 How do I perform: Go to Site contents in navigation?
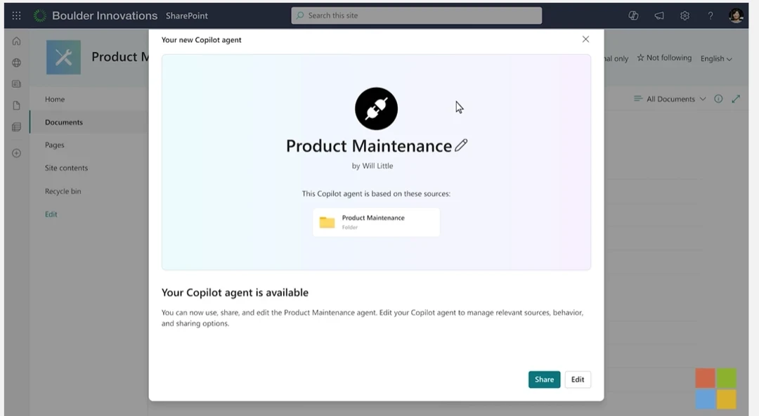click(x=66, y=168)
